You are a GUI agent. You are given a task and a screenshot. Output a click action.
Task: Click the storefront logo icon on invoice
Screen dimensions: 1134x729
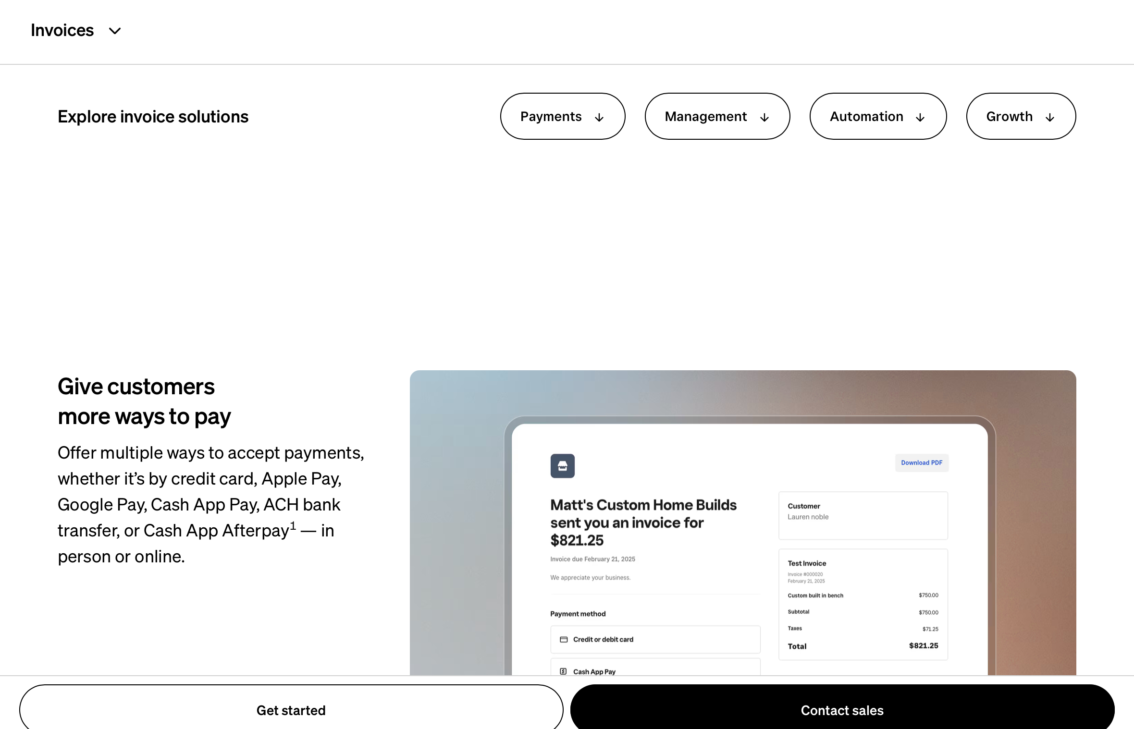[x=562, y=466]
